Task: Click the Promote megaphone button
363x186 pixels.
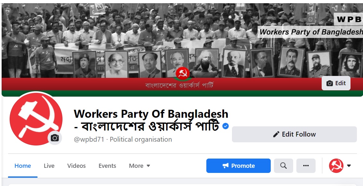Action: [x=238, y=166]
